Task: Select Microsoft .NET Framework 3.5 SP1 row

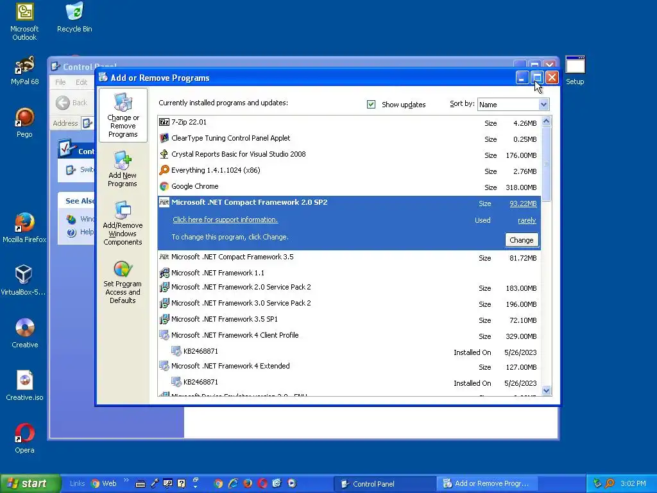Action: (349, 320)
